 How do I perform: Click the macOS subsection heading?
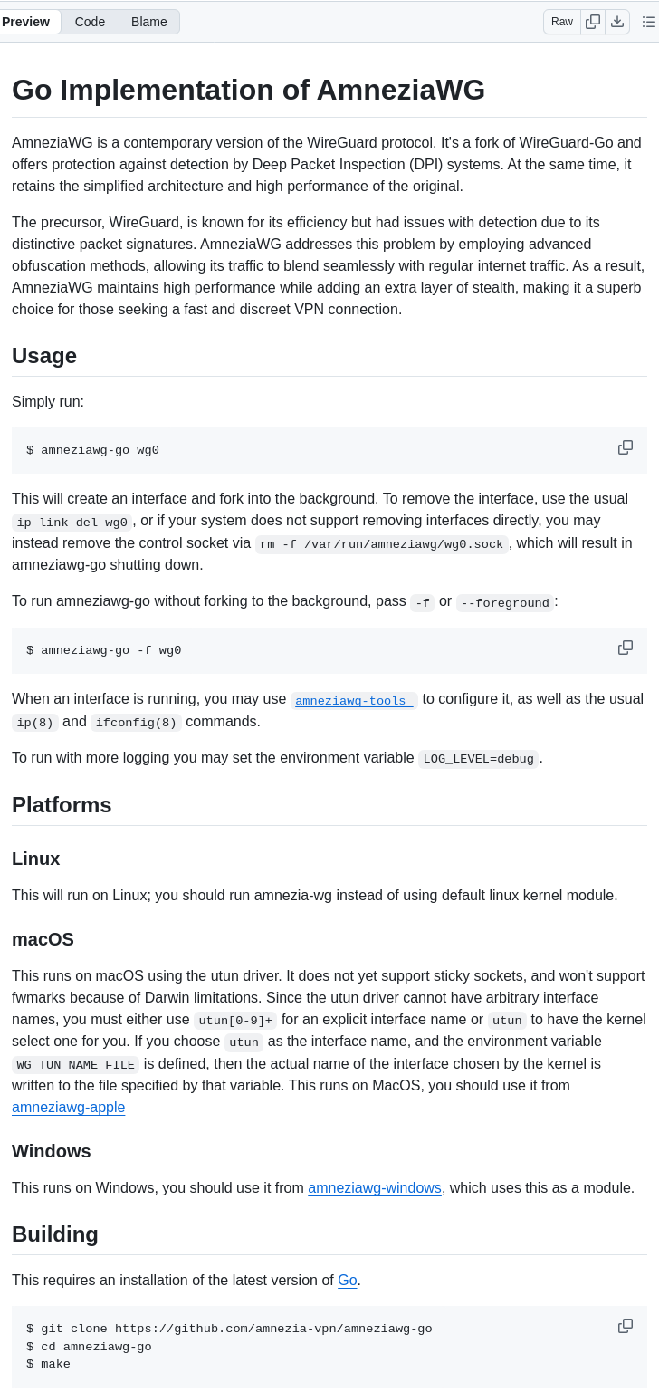pyautogui.click(x=43, y=939)
